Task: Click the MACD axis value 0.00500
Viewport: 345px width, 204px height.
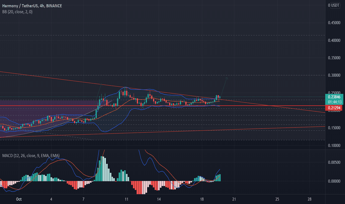Action: pyautogui.click(x=334, y=162)
